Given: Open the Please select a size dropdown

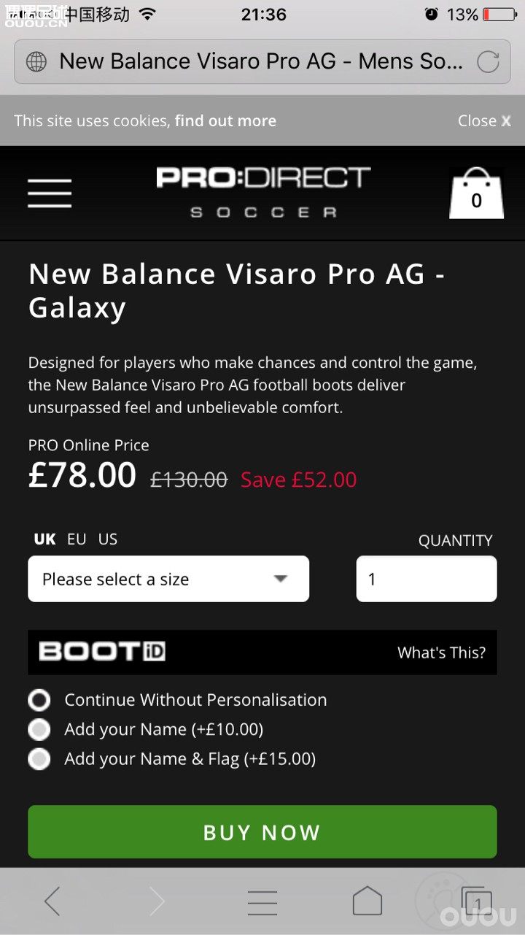Looking at the screenshot, I should pos(168,578).
